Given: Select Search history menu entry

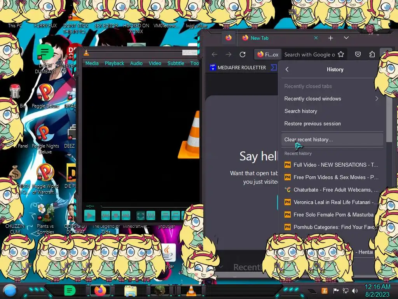Looking at the screenshot, I should pos(332,111).
